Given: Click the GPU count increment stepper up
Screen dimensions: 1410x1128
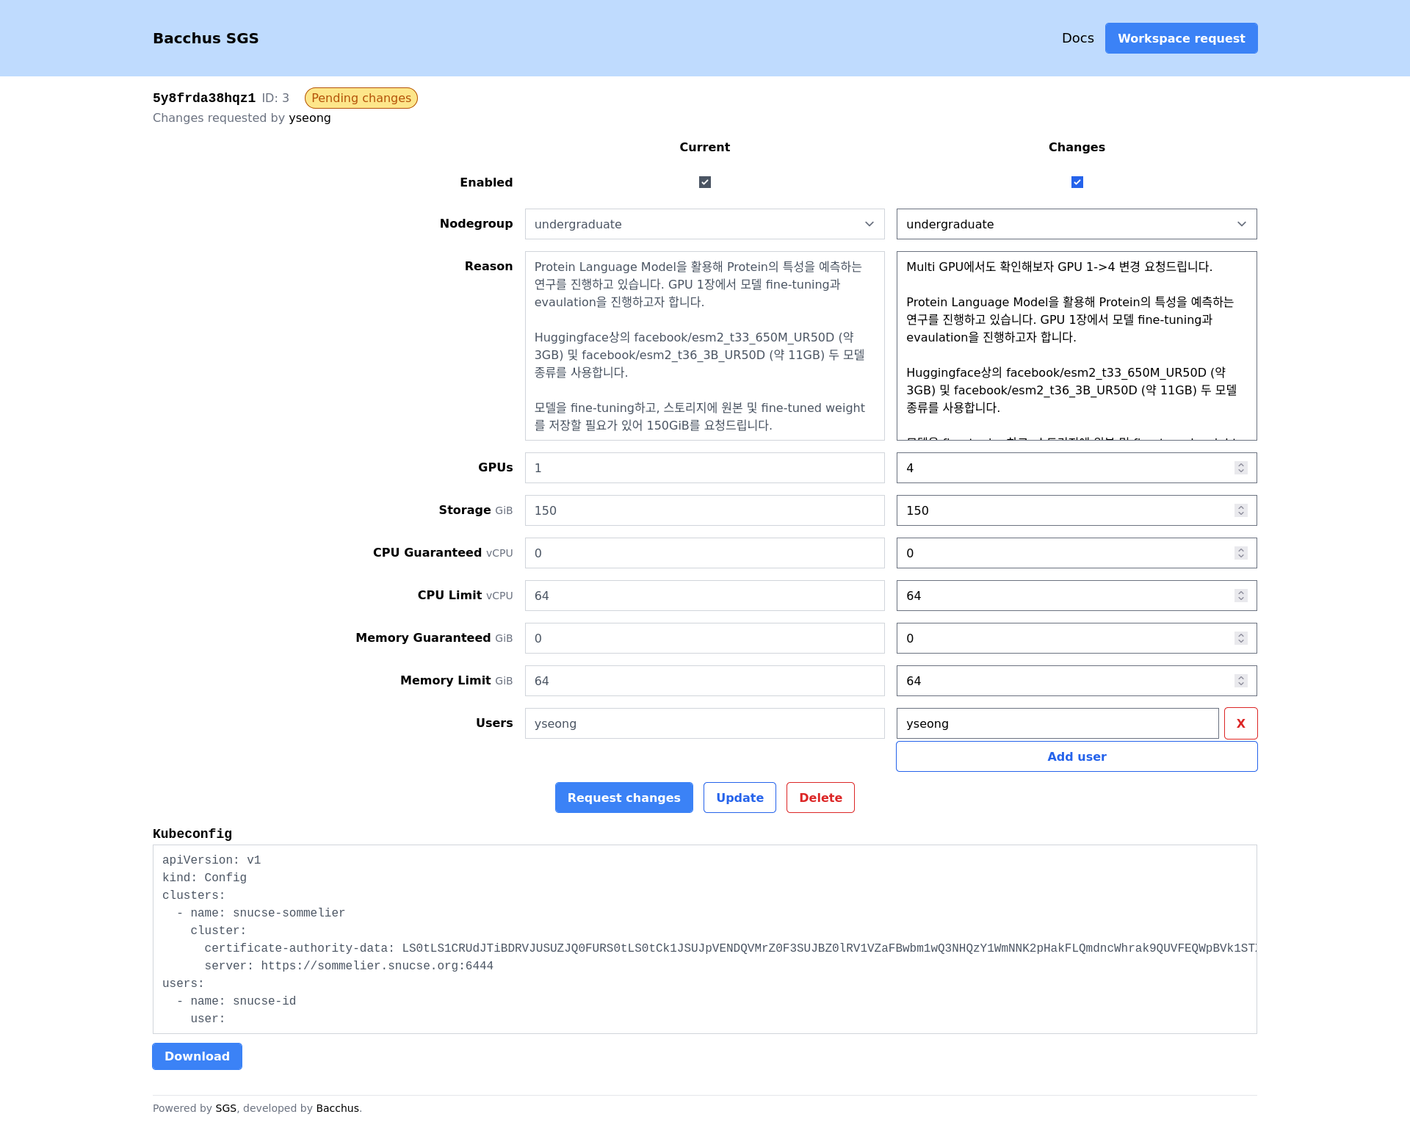Looking at the screenshot, I should click(x=1241, y=464).
